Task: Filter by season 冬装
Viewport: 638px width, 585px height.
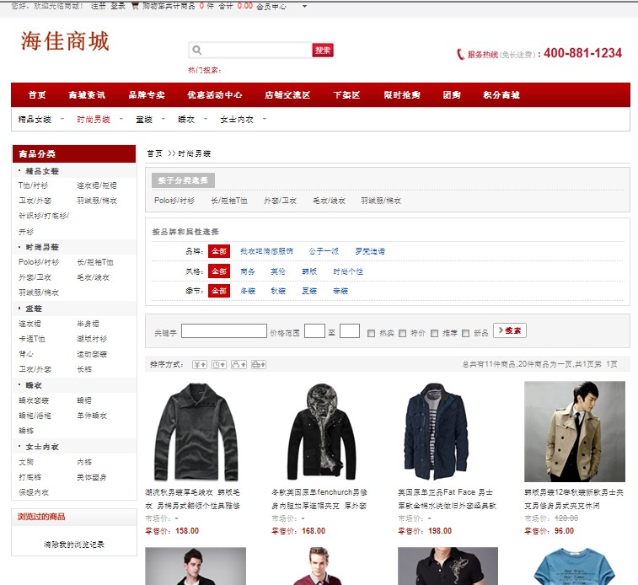Action: point(248,291)
